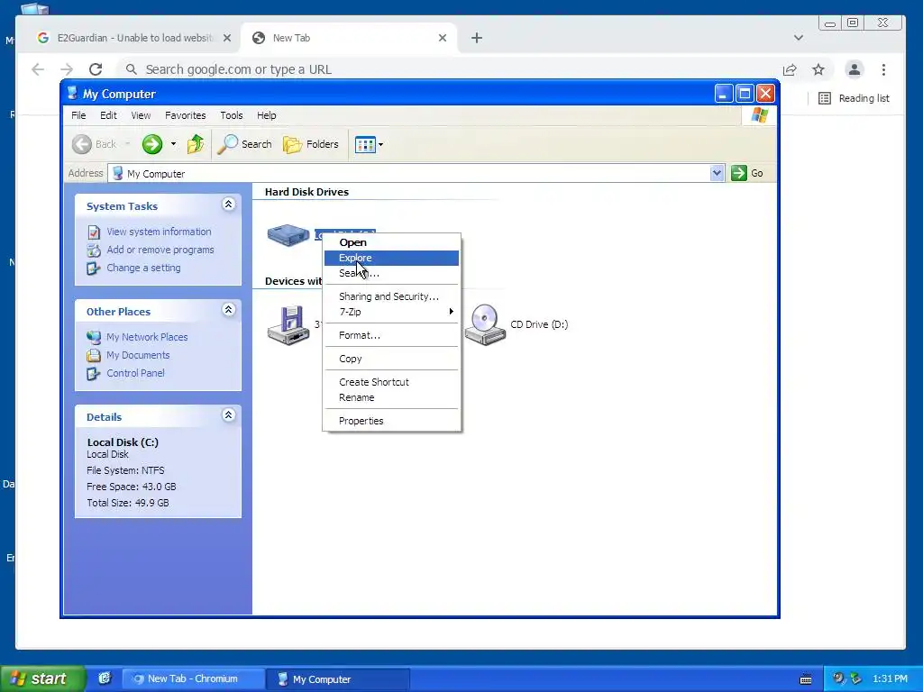This screenshot has width=923, height=692.
Task: Open the File menu
Action: (x=78, y=115)
